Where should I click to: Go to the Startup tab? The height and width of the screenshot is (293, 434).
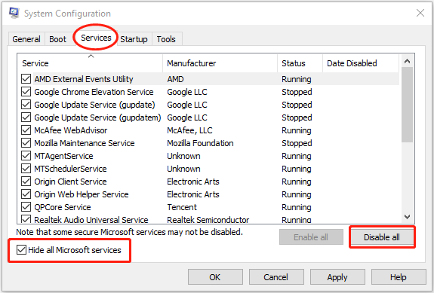(134, 39)
